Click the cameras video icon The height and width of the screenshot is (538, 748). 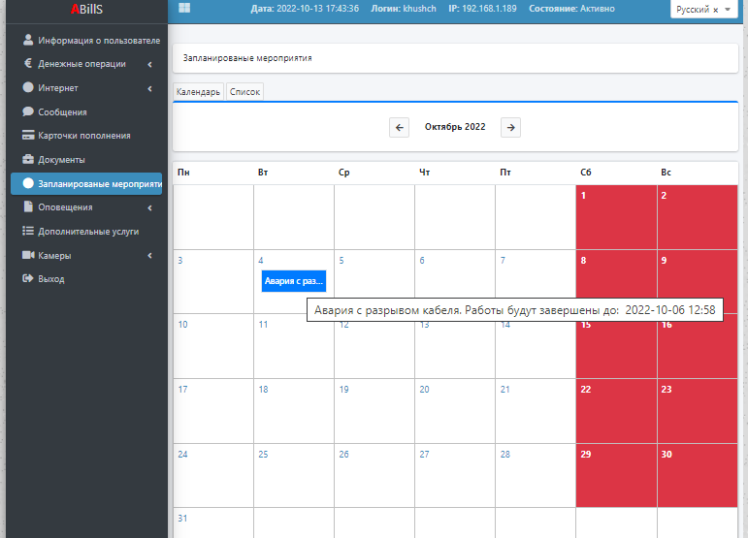28,256
